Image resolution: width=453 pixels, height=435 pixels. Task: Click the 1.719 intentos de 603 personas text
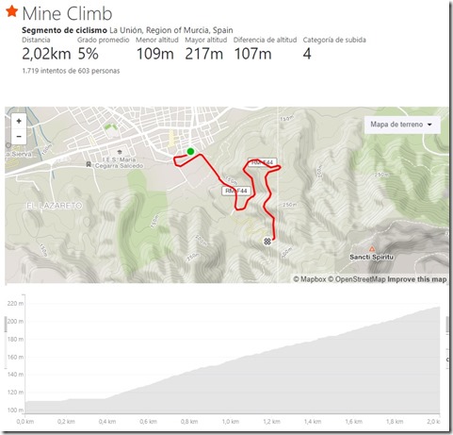(x=71, y=71)
